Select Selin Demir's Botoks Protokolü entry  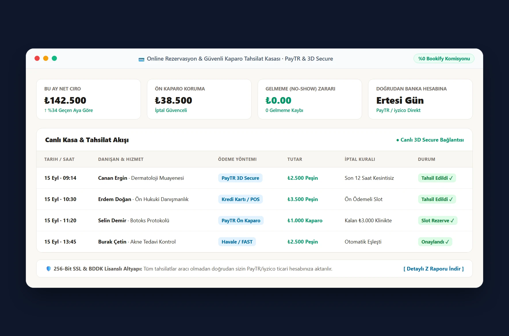pos(134,221)
